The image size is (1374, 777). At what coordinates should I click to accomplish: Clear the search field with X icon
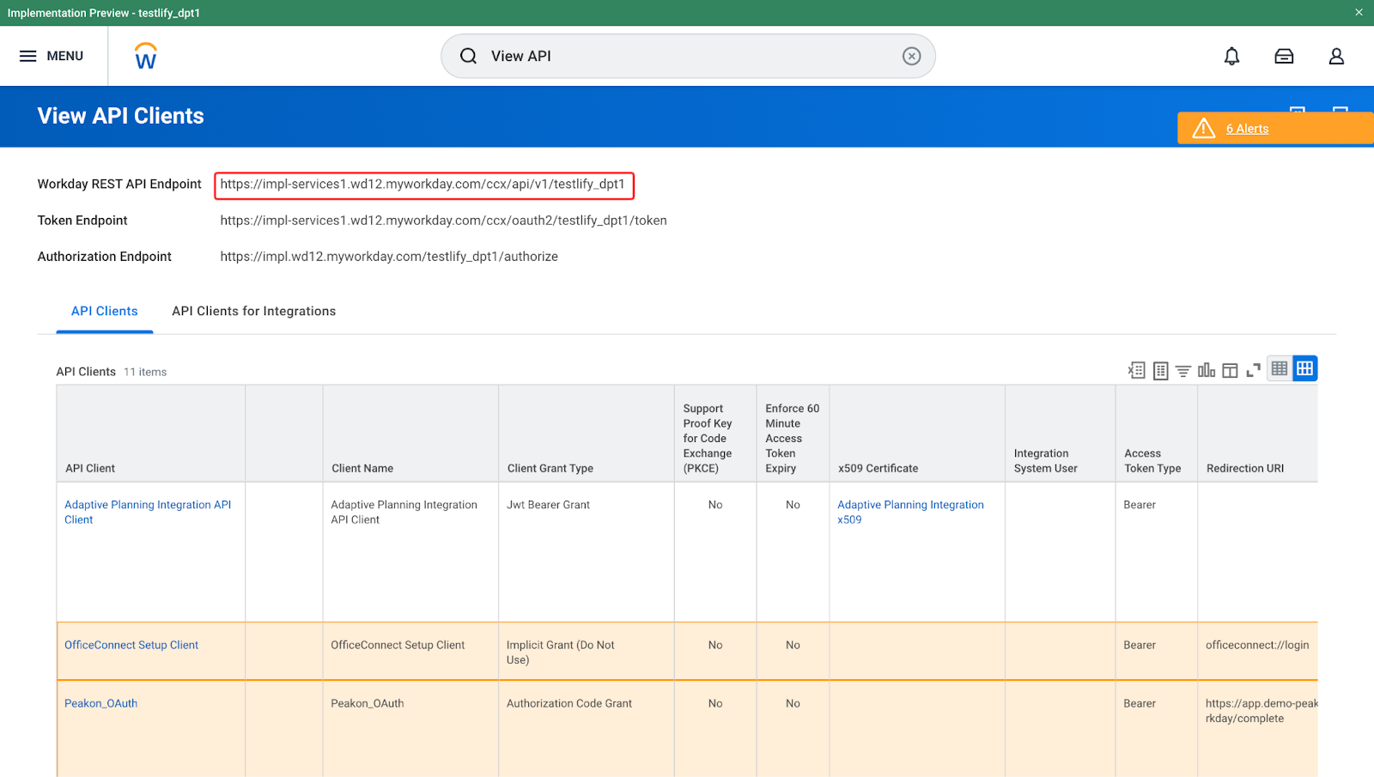[x=911, y=56]
